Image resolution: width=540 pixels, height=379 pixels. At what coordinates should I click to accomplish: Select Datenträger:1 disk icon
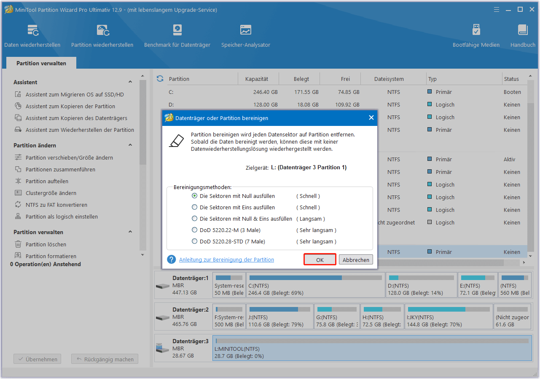[162, 286]
